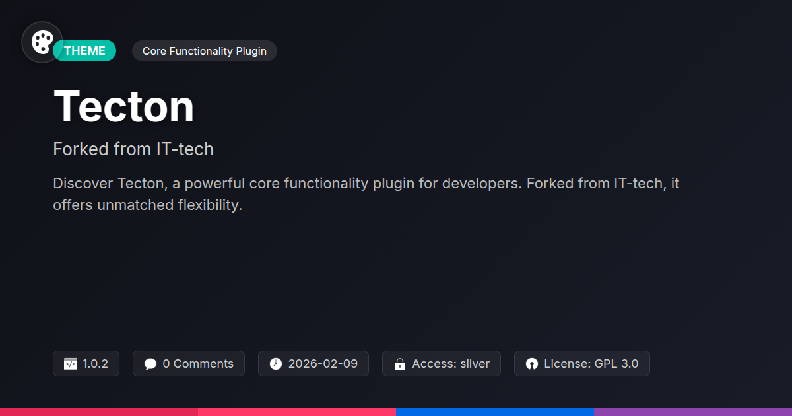
Task: Click the red bottom bar segment
Action: pos(99,411)
